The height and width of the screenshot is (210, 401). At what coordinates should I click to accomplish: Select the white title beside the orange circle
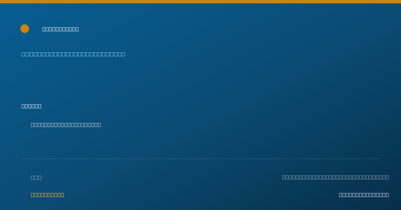point(60,29)
